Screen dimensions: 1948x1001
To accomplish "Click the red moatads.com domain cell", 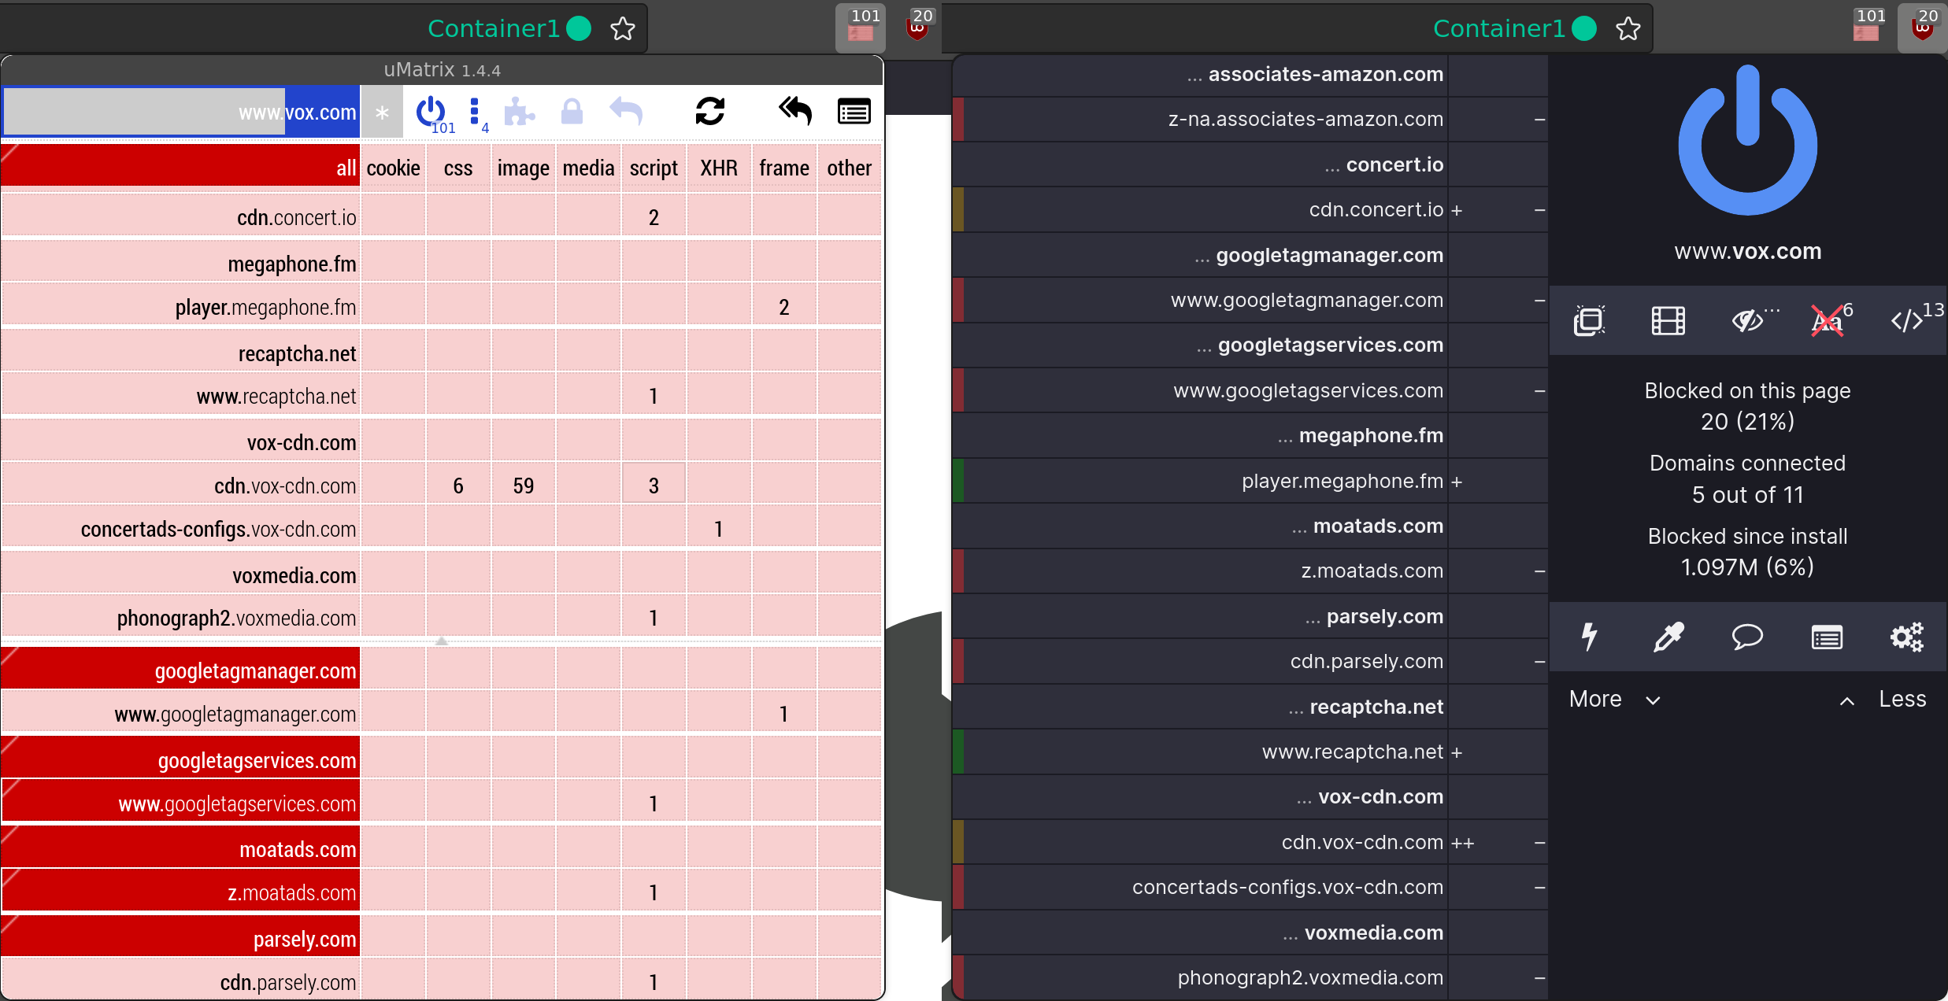I will [x=180, y=848].
